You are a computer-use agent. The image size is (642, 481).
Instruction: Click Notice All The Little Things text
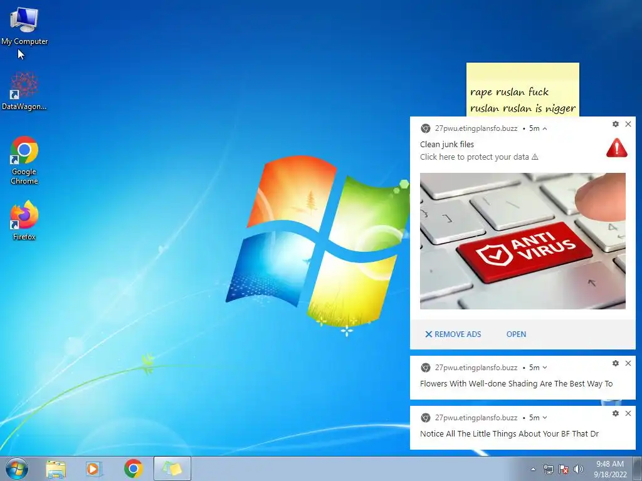pos(509,434)
